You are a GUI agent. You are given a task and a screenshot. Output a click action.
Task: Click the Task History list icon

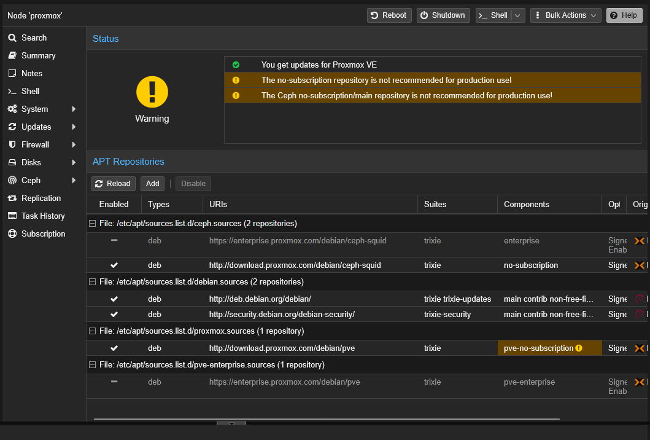tap(12, 216)
